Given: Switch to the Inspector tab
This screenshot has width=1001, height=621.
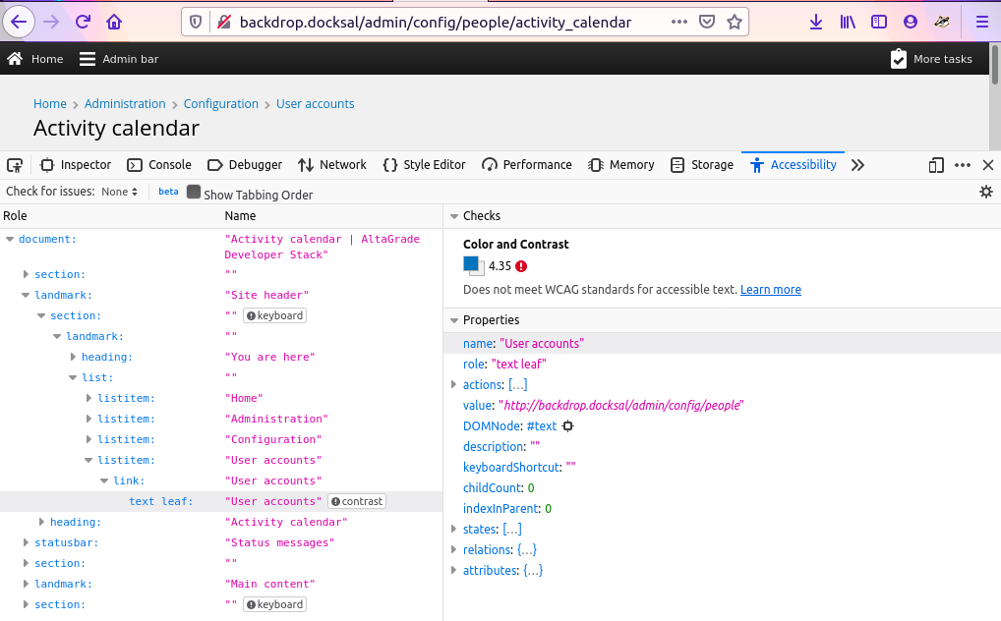Looking at the screenshot, I should tap(76, 165).
